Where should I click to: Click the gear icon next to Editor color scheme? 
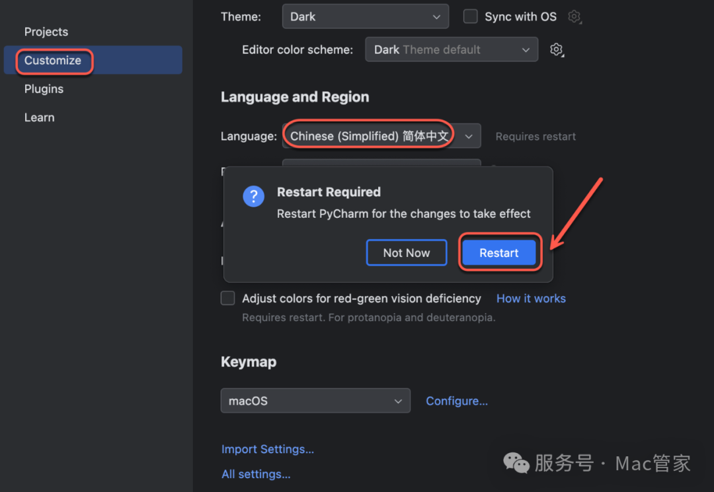(557, 50)
